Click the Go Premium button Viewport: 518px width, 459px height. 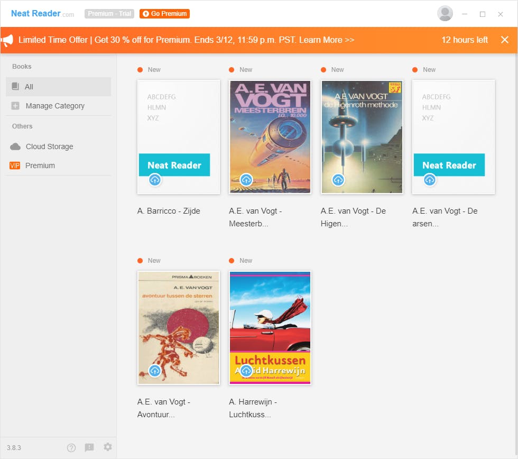(x=164, y=14)
